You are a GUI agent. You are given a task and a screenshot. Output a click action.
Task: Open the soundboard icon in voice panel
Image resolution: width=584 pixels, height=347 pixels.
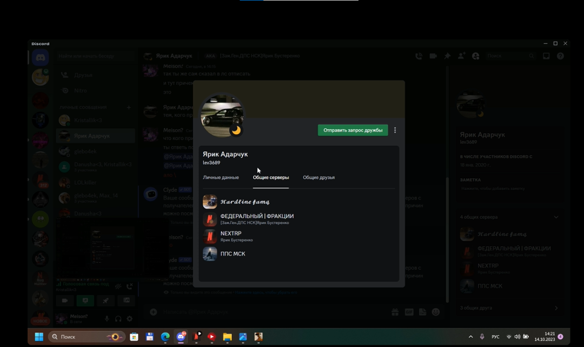click(127, 301)
